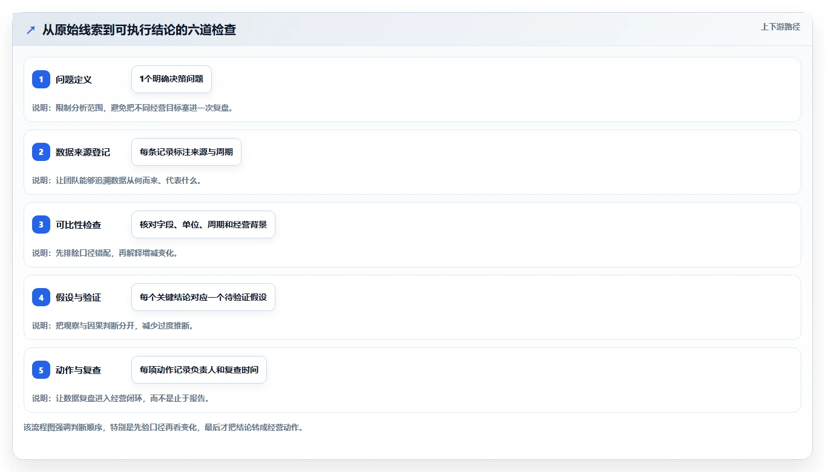Click the step 4 number badge

coord(41,297)
